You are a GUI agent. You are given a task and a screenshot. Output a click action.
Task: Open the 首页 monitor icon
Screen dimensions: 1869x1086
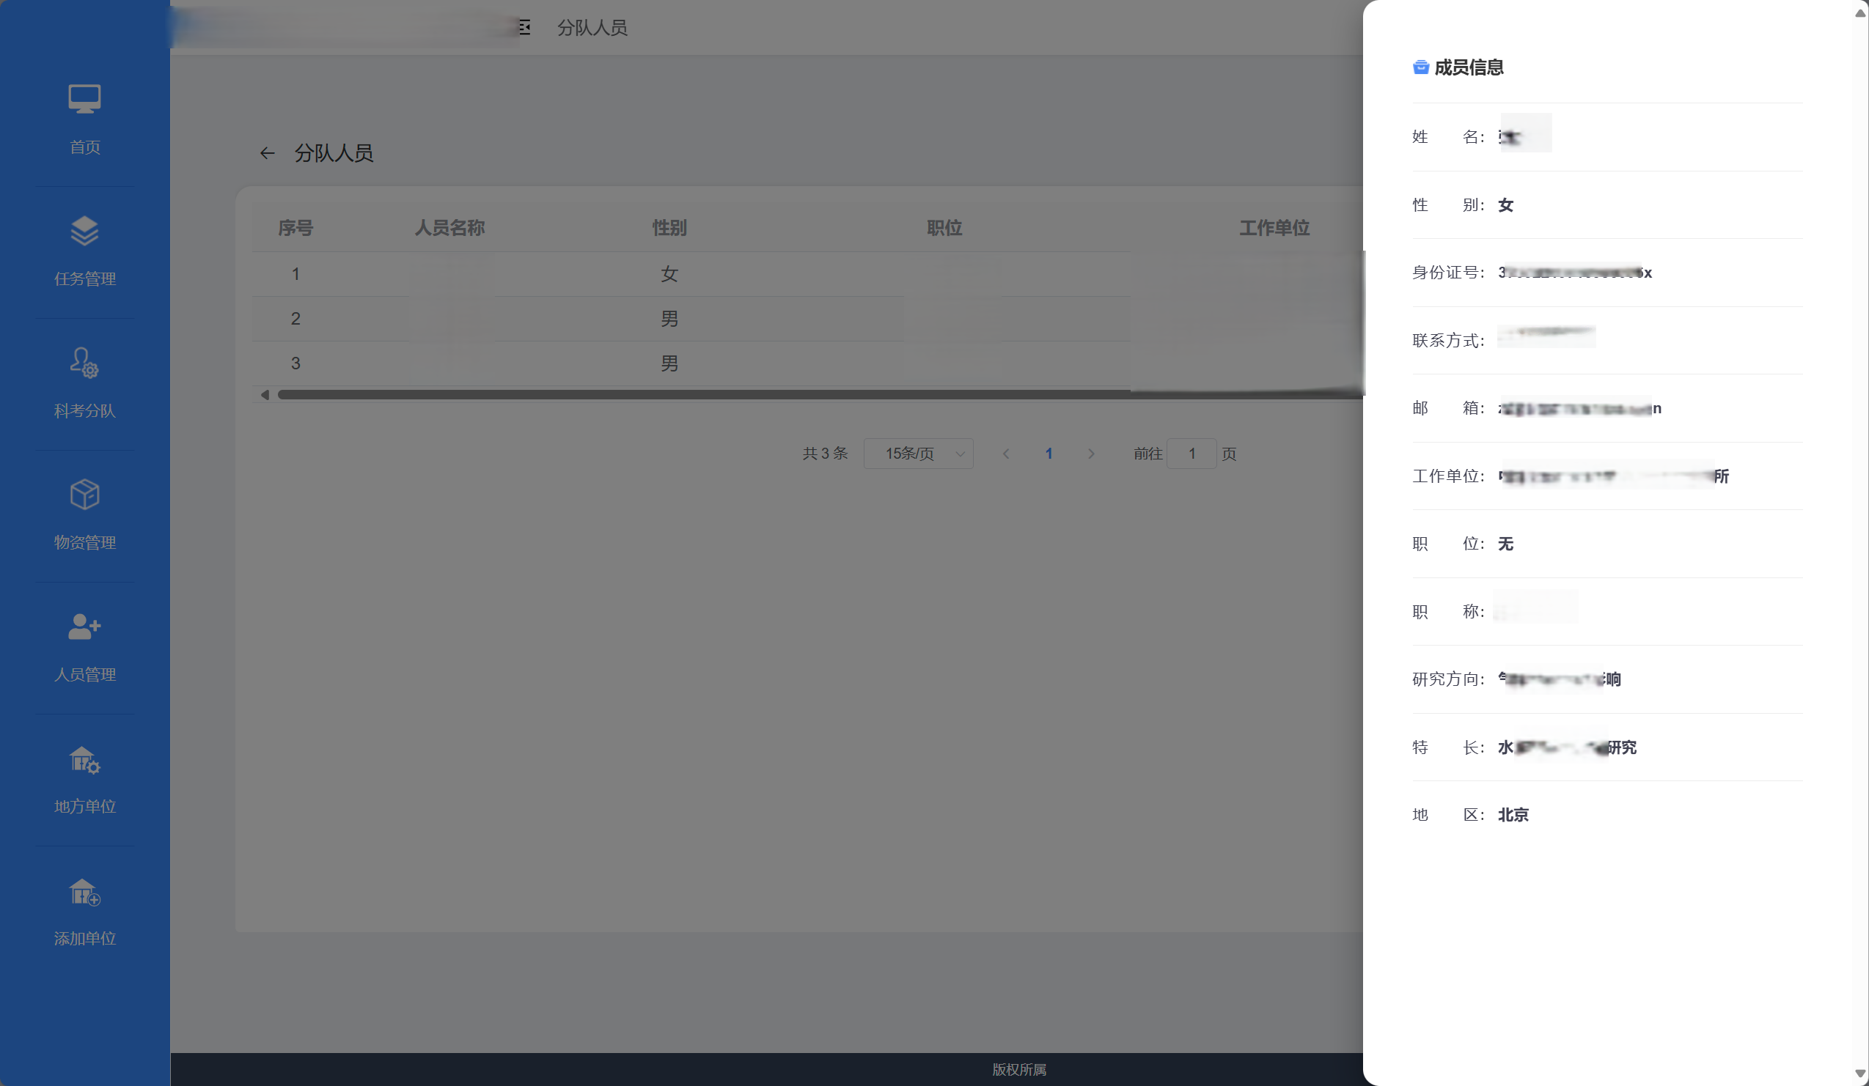[x=84, y=100]
